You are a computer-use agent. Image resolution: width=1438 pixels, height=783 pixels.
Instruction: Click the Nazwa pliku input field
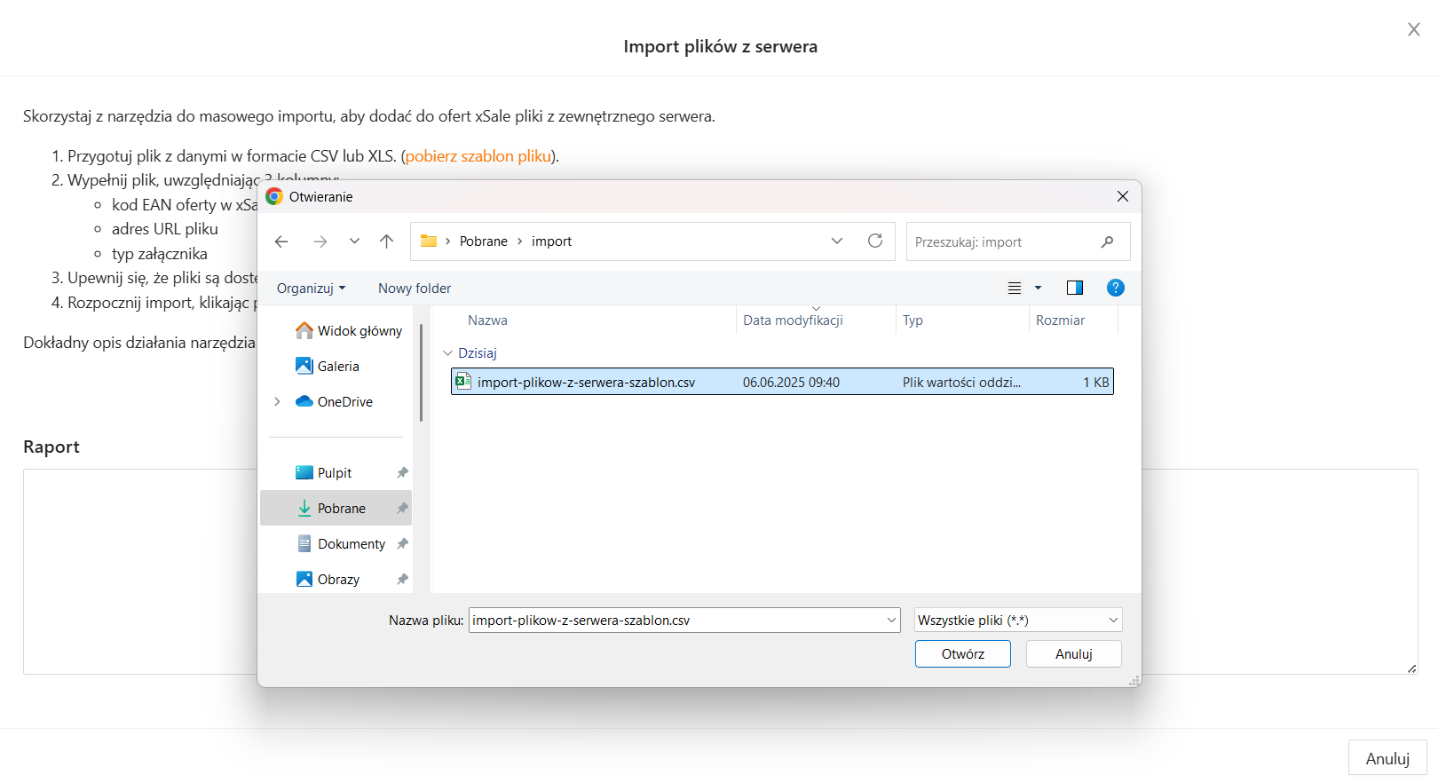[x=675, y=621]
